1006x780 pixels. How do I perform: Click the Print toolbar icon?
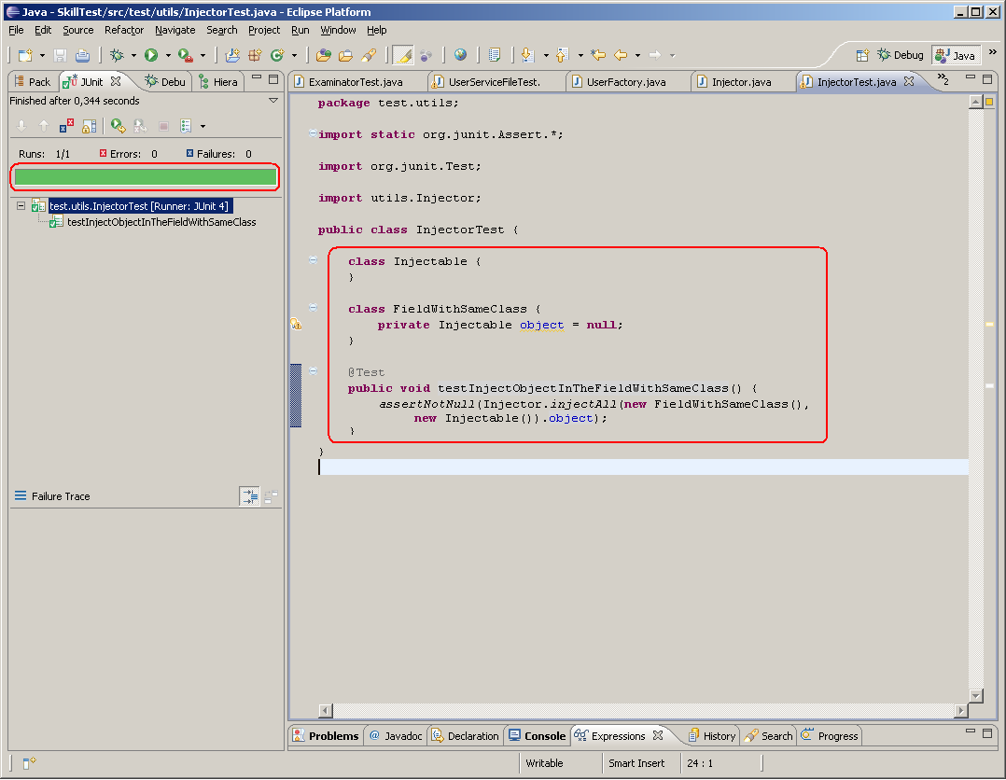coord(82,56)
